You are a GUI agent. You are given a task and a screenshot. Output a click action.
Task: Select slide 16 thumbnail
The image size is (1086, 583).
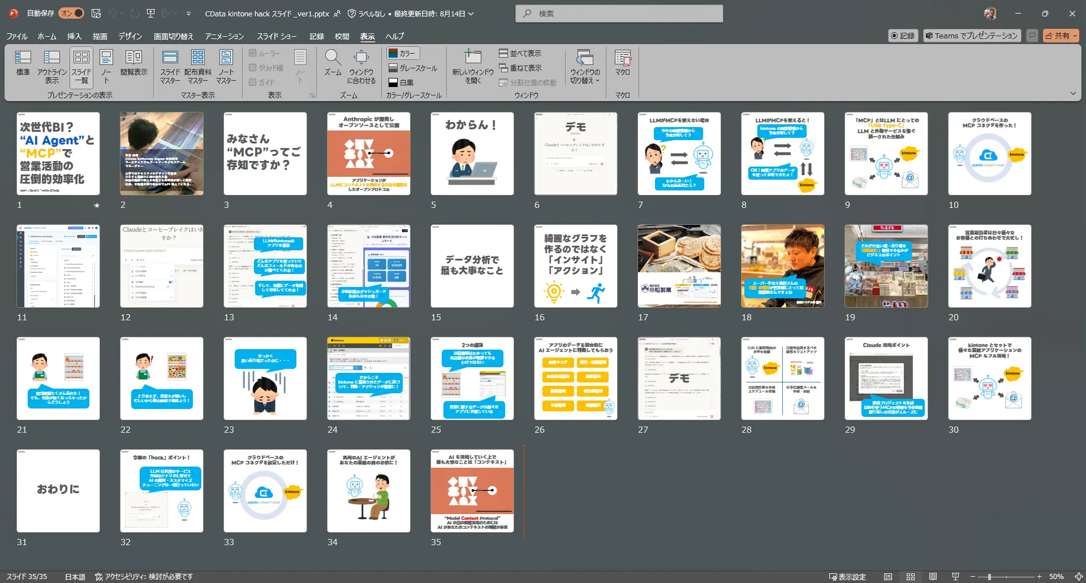click(575, 266)
